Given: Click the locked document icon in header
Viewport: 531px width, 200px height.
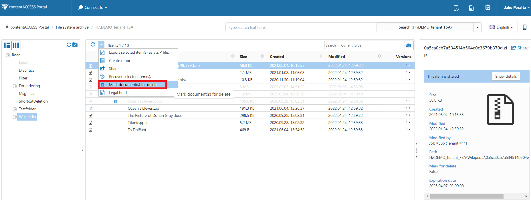Looking at the screenshot, I should 471,8.
